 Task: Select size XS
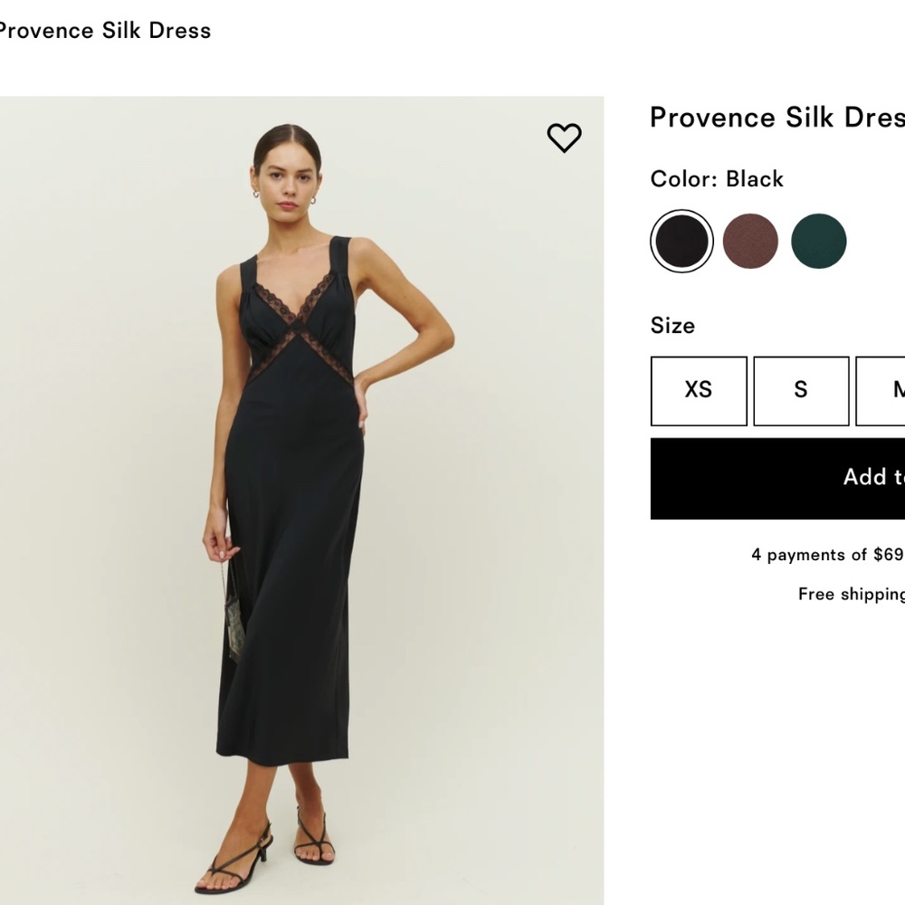pyautogui.click(x=697, y=390)
